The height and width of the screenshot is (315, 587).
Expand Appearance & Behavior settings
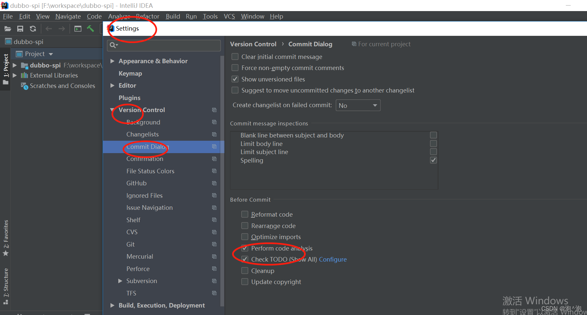click(x=112, y=61)
